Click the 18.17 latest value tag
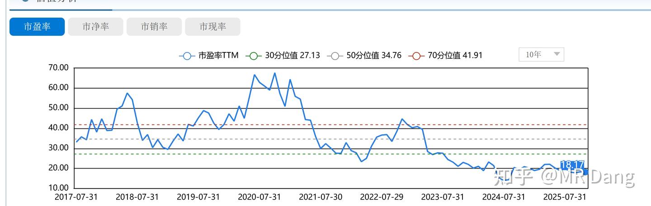 572,165
